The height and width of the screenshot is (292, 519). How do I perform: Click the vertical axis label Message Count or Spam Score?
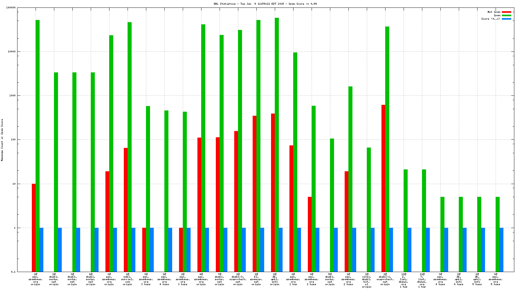[2, 140]
